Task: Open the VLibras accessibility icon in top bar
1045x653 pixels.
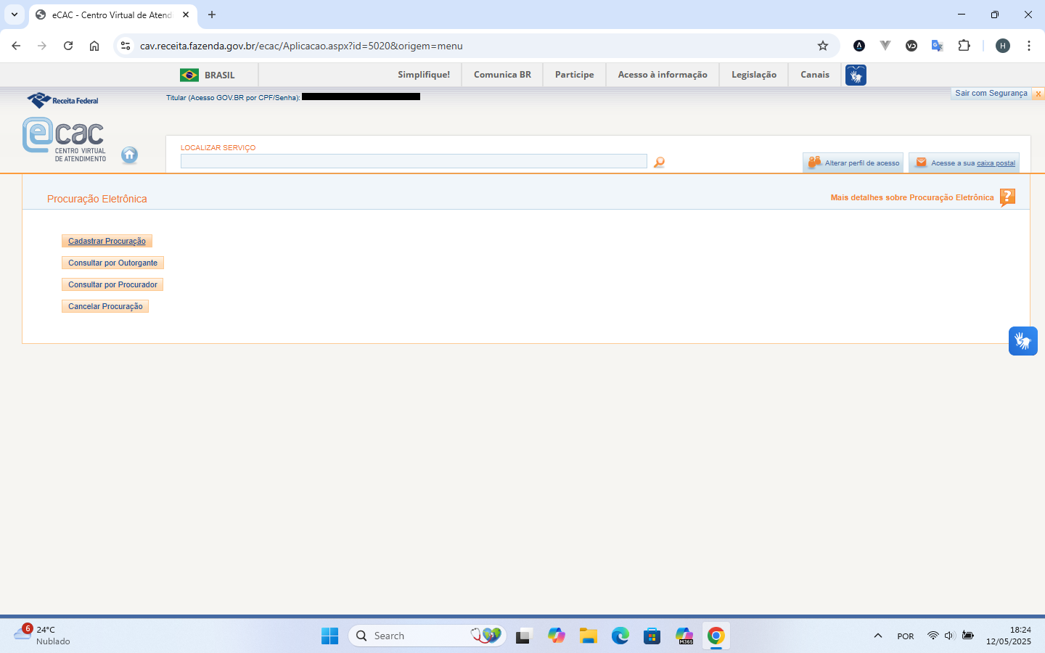Action: point(856,75)
